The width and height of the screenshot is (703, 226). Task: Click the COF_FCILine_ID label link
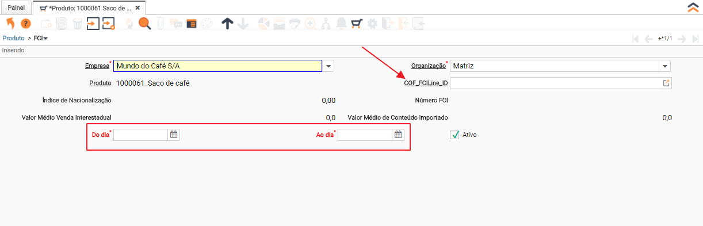[x=426, y=83]
